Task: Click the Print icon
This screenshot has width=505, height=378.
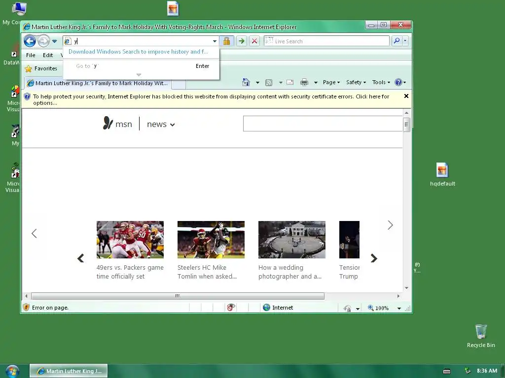Action: point(304,82)
